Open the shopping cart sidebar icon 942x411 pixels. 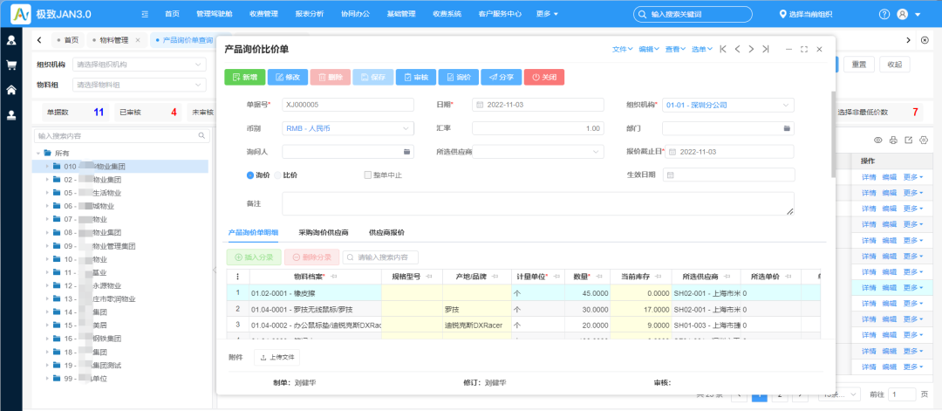tap(10, 65)
